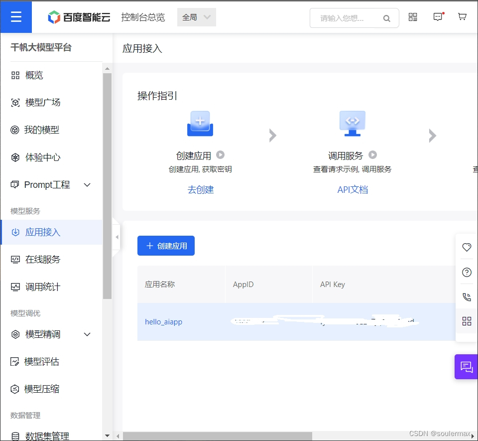Open the hamburger menu in the header
The width and height of the screenshot is (478, 441).
click(x=16, y=17)
